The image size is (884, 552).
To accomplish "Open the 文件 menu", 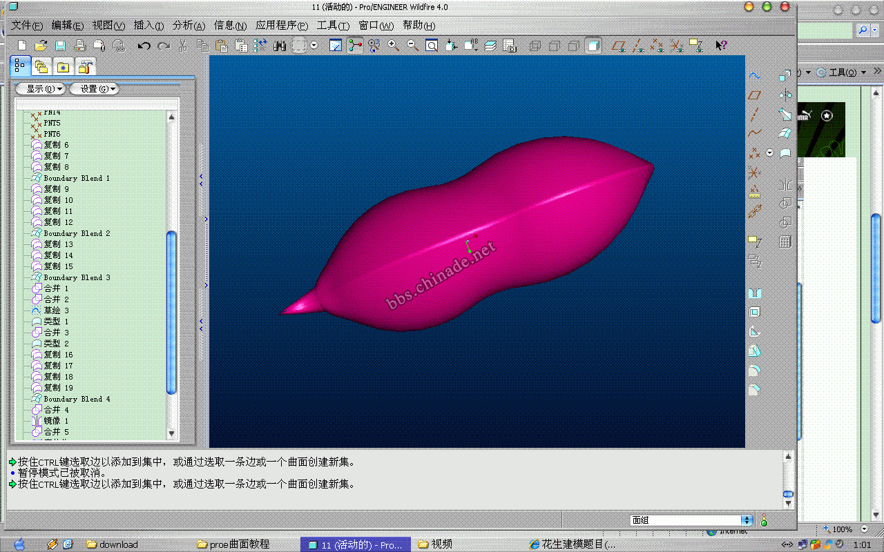I will [27, 26].
